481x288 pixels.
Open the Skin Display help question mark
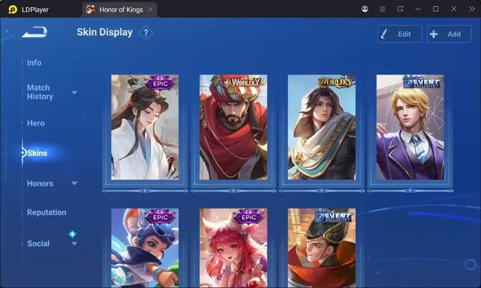point(146,33)
